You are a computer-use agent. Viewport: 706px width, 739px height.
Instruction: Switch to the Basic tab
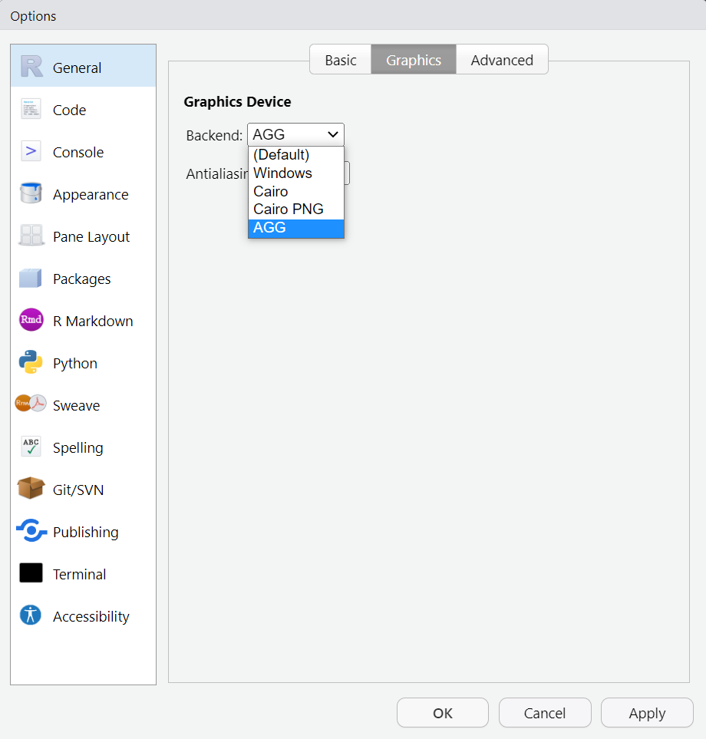(x=341, y=60)
